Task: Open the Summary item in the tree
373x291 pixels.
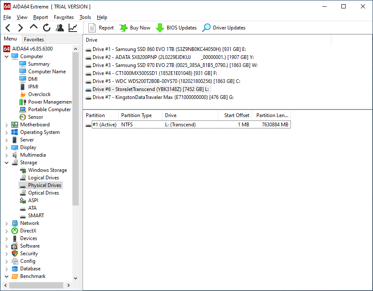Action: 39,64
